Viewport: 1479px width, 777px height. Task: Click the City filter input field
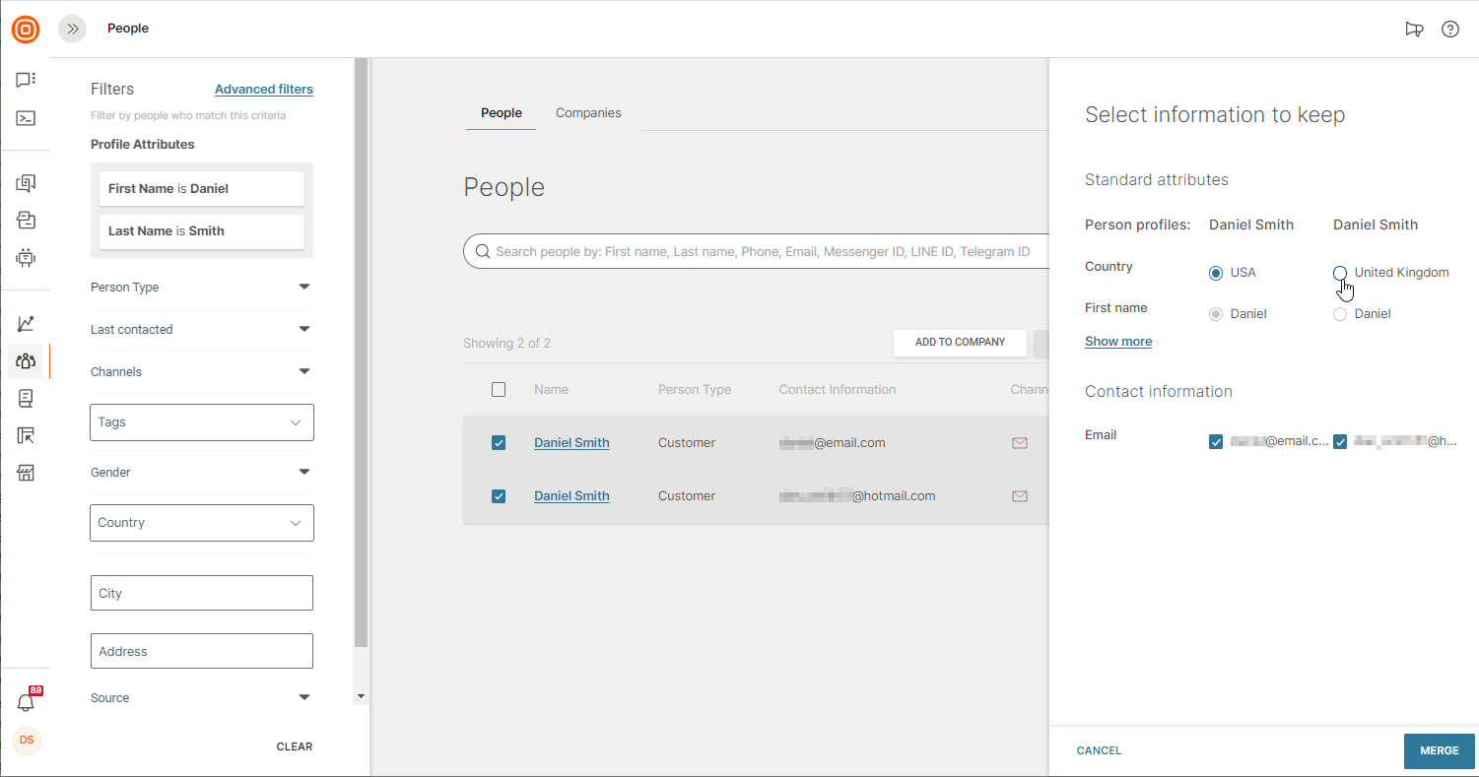coord(202,594)
